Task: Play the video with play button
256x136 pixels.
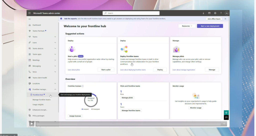Action: click(32, 124)
